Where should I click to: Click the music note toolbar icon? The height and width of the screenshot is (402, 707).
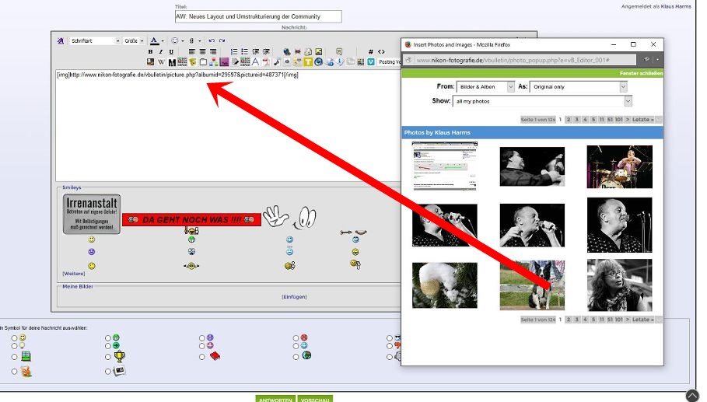coord(276,62)
